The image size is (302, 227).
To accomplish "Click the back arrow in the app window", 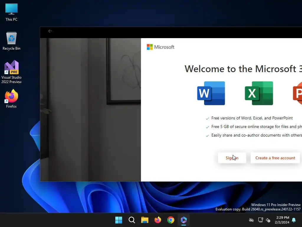I will (x=50, y=31).
